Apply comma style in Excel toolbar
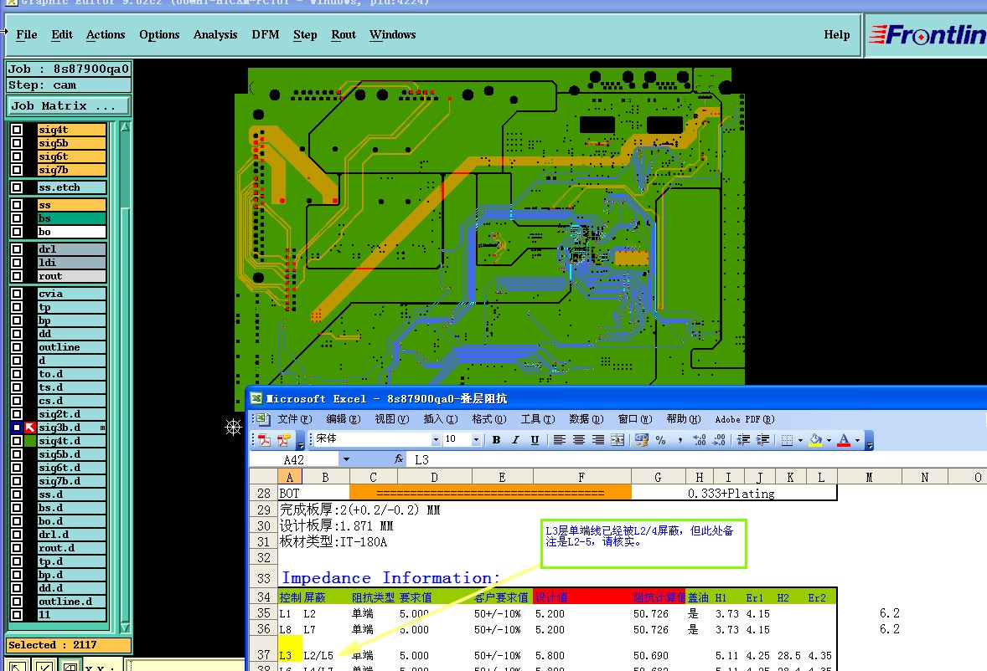This screenshot has height=671, width=987. click(x=680, y=440)
